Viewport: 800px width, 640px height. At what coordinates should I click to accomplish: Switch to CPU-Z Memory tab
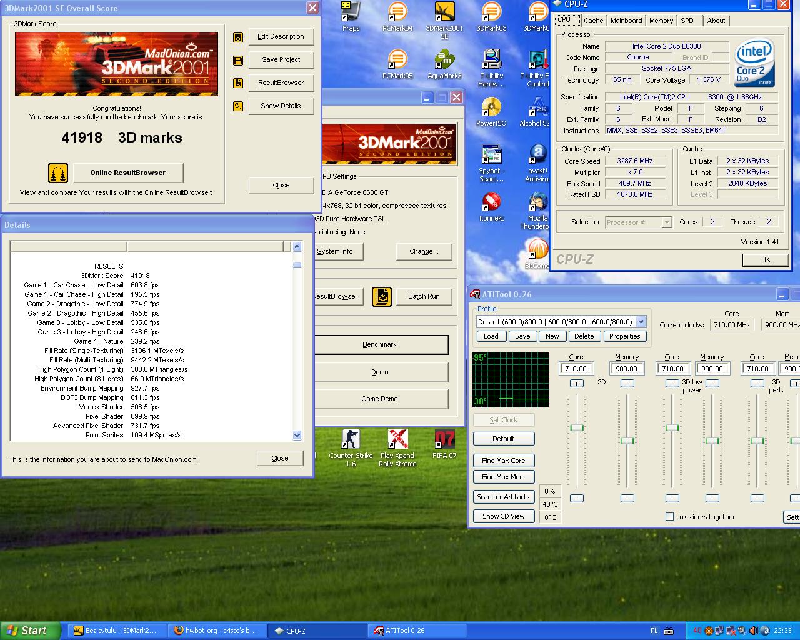coord(661,21)
